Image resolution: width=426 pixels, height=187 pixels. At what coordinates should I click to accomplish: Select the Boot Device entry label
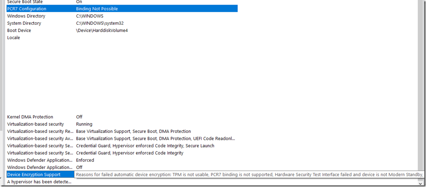pos(19,31)
